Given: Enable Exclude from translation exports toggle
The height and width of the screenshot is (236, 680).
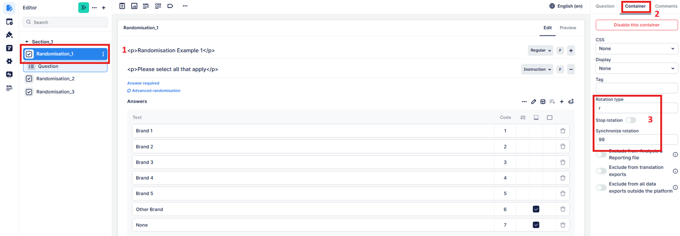Looking at the screenshot, I should [601, 171].
